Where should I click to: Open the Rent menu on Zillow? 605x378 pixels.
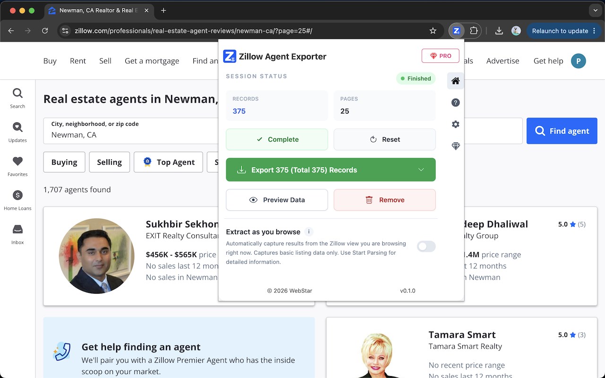pos(78,61)
